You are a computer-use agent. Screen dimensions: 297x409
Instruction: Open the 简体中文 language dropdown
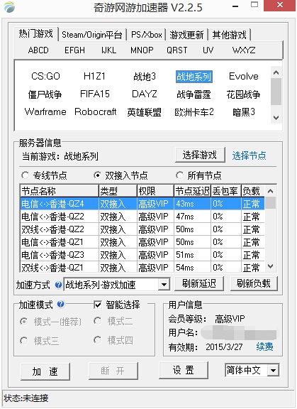(x=274, y=370)
